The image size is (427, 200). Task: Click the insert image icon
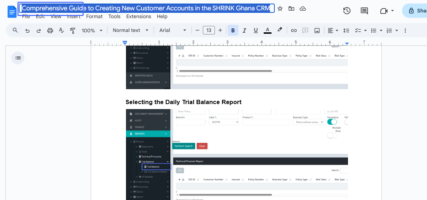[x=317, y=31]
